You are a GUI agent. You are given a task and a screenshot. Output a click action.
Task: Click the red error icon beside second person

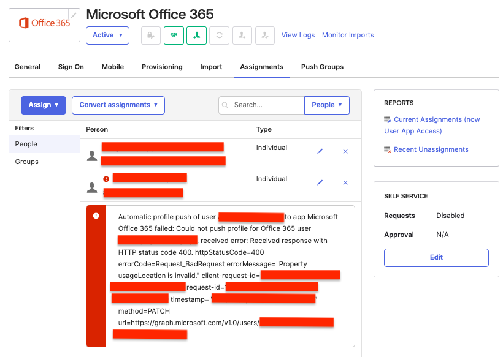click(106, 179)
